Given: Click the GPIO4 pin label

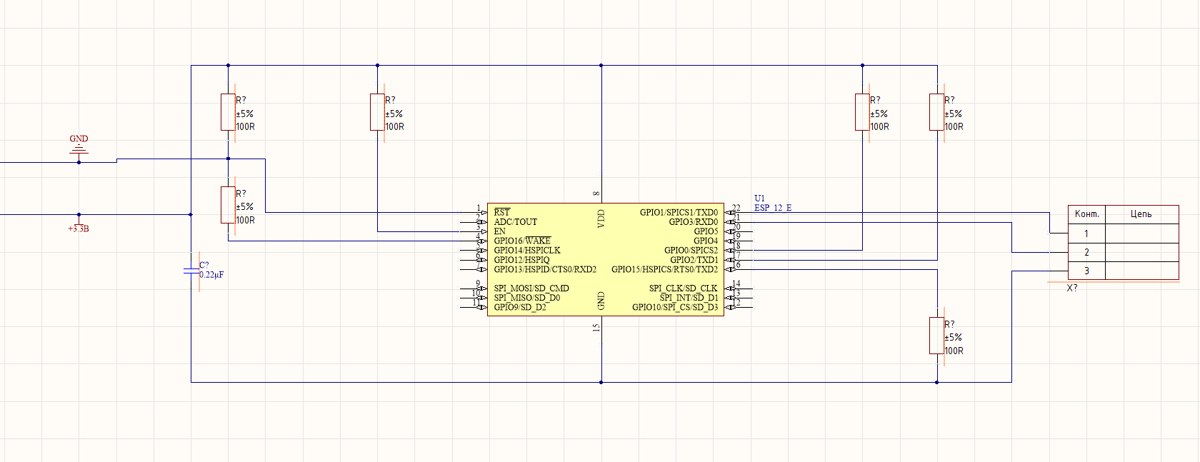Looking at the screenshot, I should point(706,241).
